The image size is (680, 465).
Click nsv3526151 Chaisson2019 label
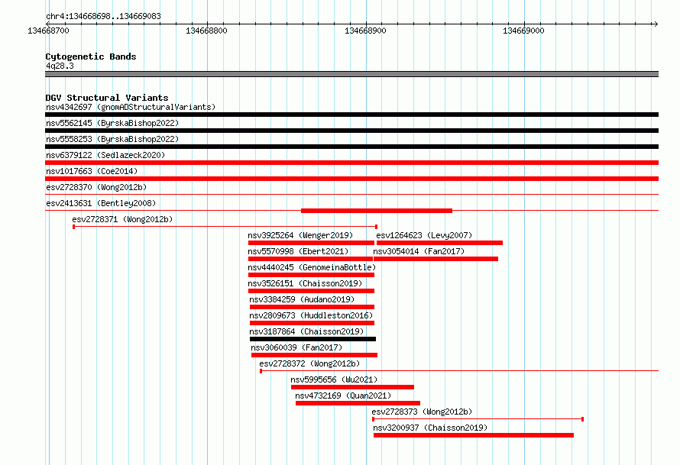305,283
